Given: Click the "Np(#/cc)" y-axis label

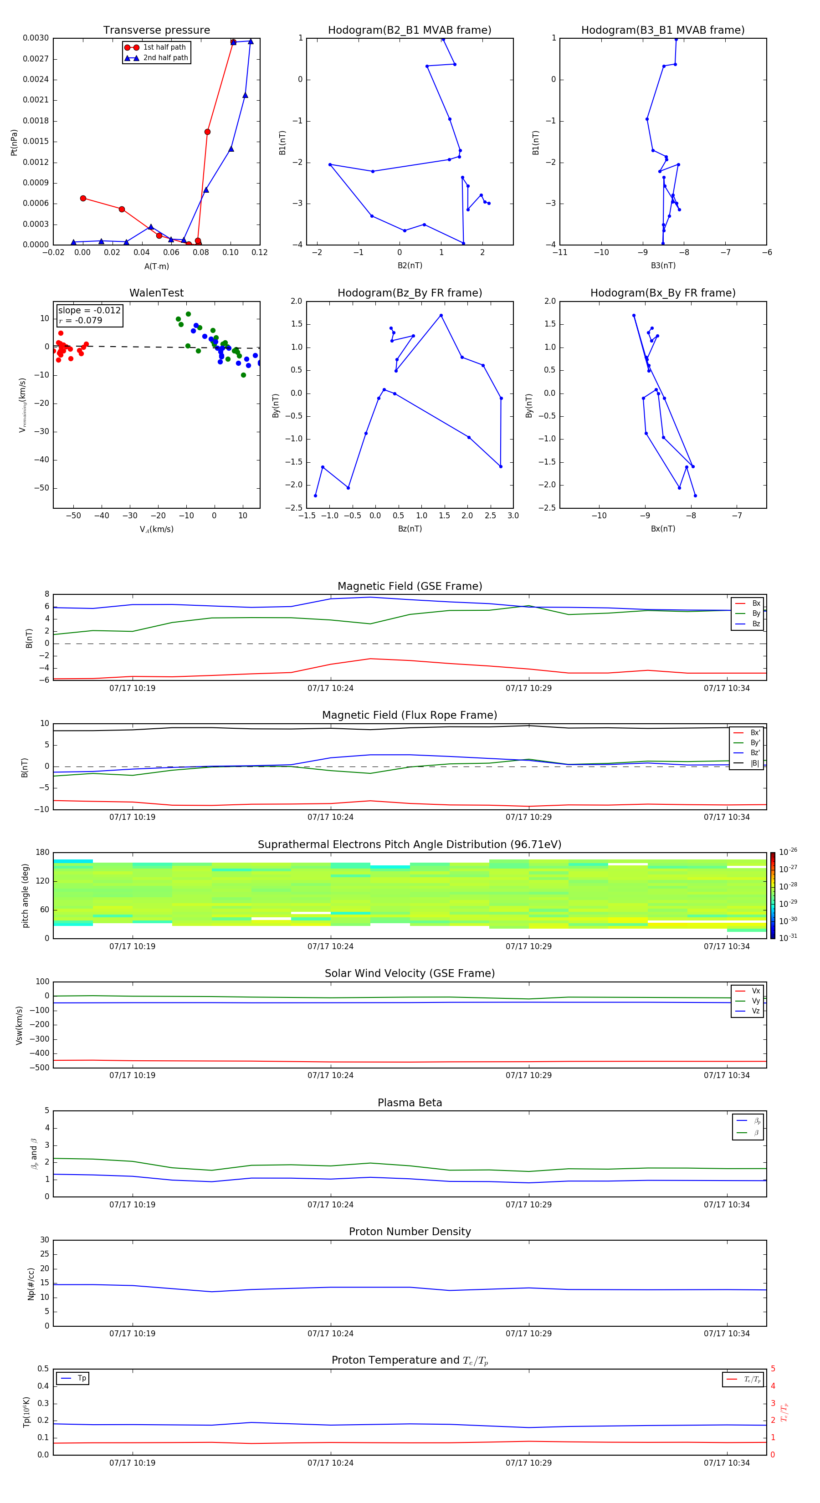Looking at the screenshot, I should point(31,1283).
